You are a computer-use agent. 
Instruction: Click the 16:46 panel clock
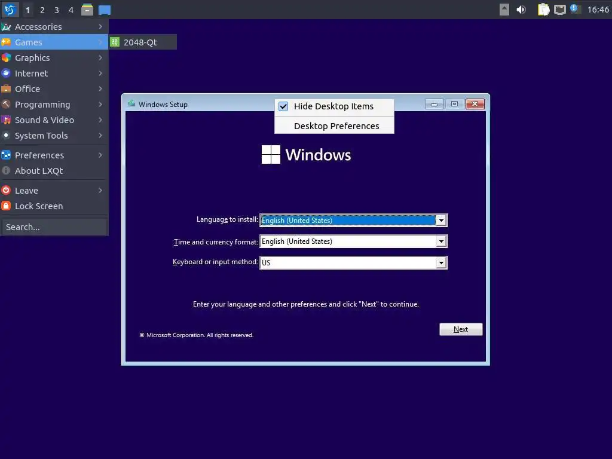point(598,10)
